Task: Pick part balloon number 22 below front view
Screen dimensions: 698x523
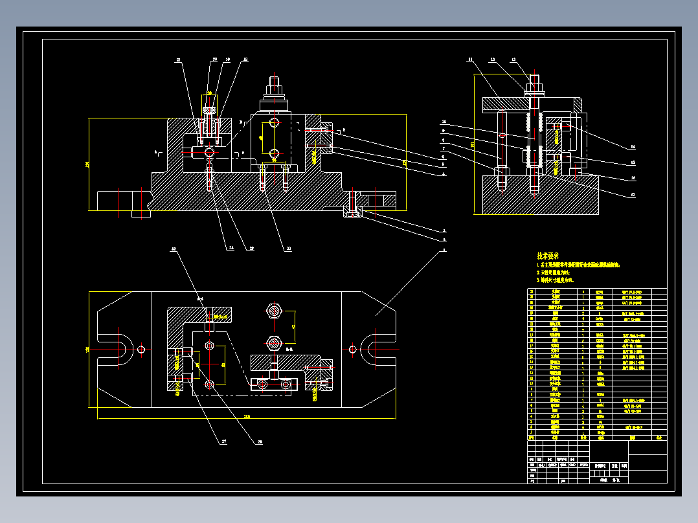Action: pyautogui.click(x=289, y=249)
